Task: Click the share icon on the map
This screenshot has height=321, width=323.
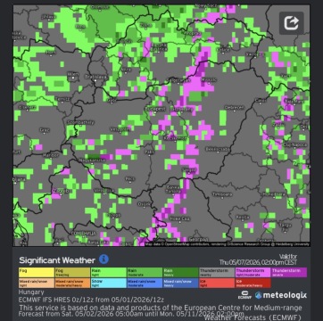Action: click(291, 23)
